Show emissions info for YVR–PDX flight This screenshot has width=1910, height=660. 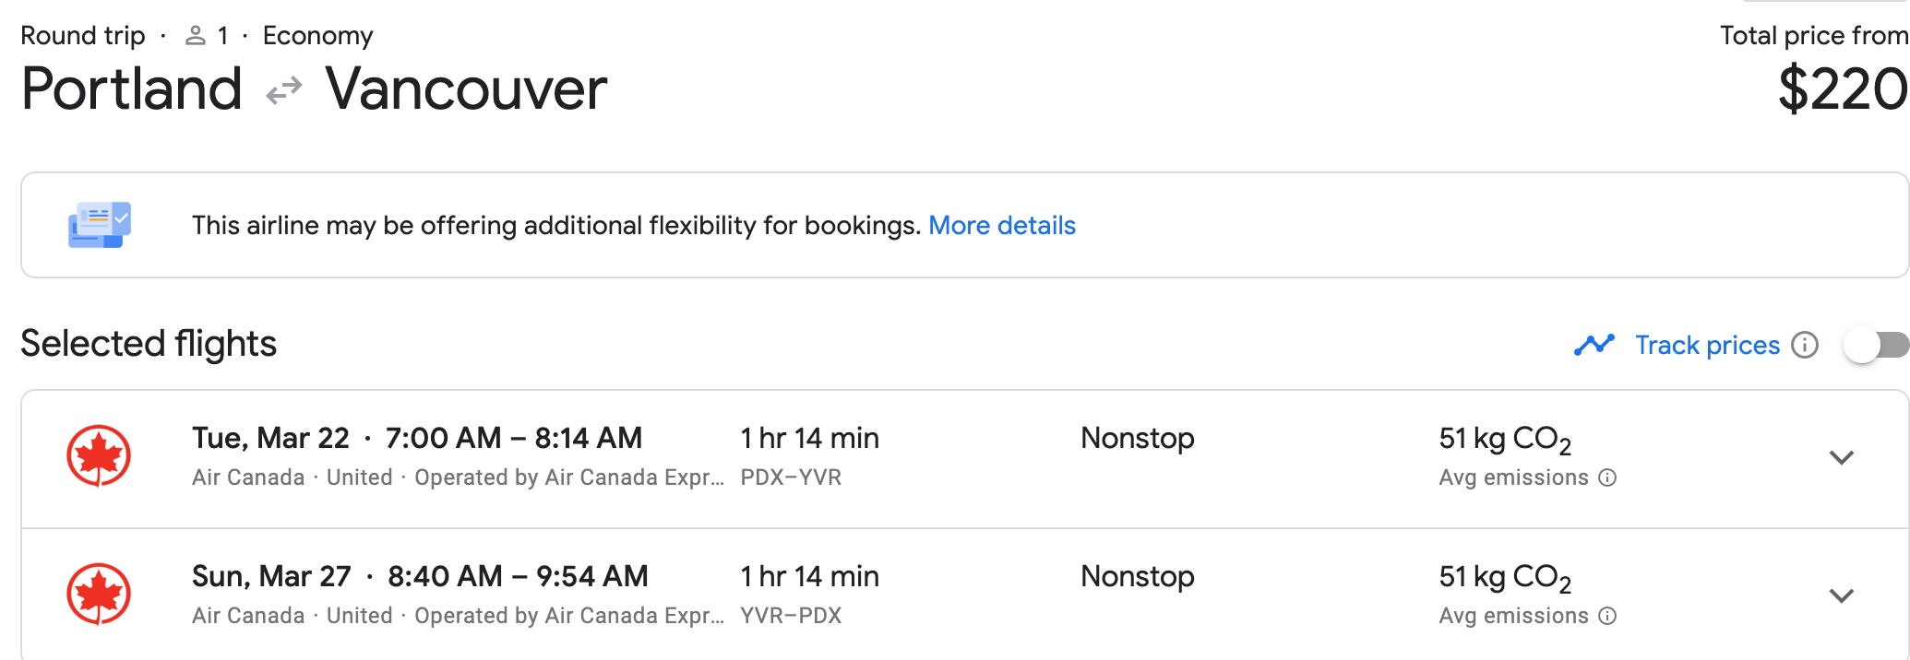point(1607,616)
